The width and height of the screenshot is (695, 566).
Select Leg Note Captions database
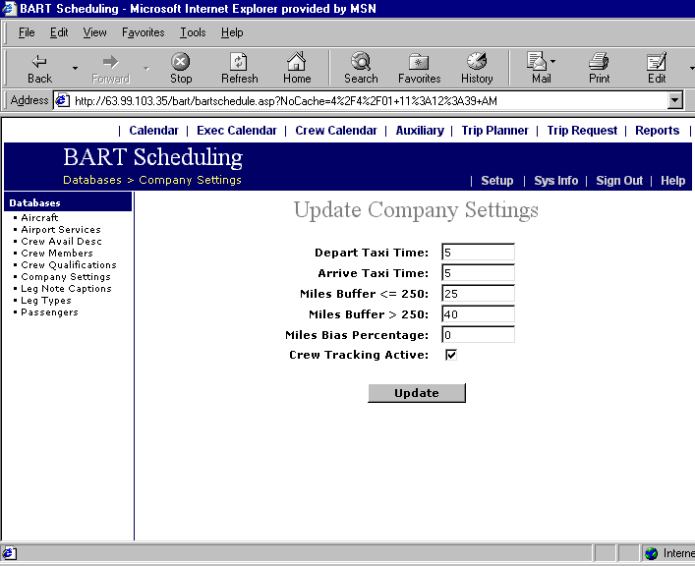66,289
